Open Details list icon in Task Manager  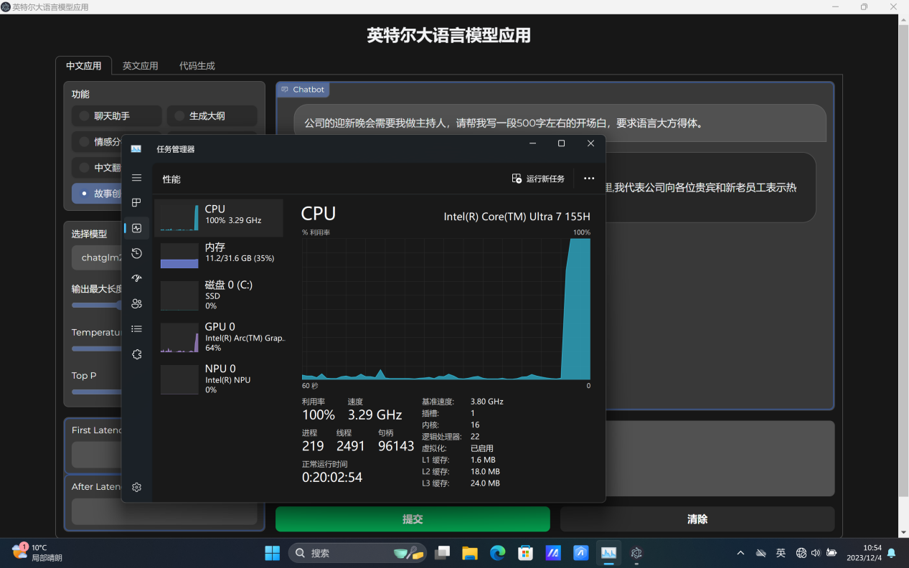tap(136, 328)
